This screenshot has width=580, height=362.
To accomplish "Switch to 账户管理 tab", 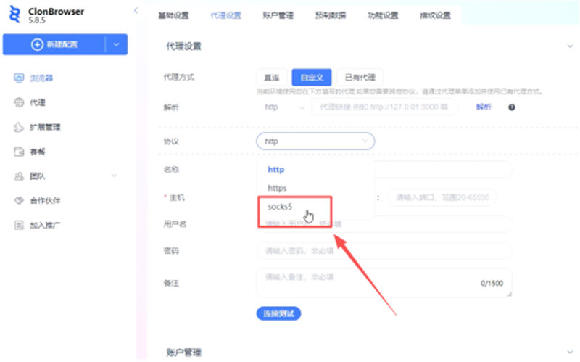I will click(278, 15).
